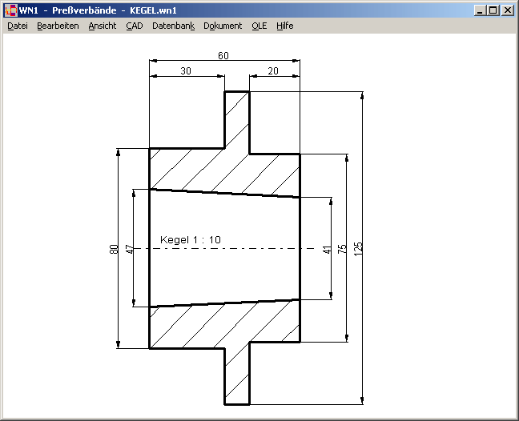Screen dimensions: 519x421
Task: Open the Dokument menu
Action: 223,26
